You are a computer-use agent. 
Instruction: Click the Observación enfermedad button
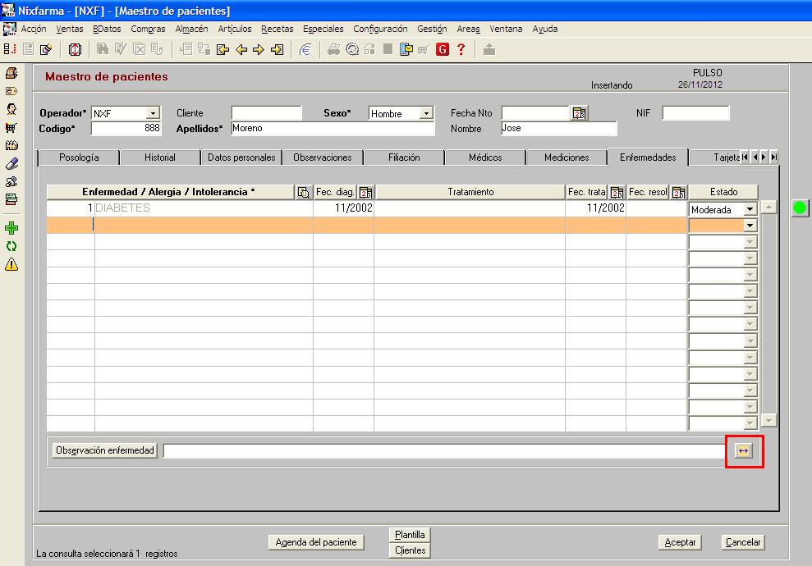coord(104,450)
